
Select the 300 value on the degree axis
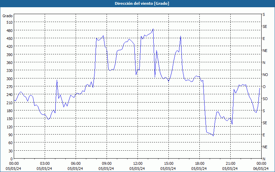click(10, 79)
